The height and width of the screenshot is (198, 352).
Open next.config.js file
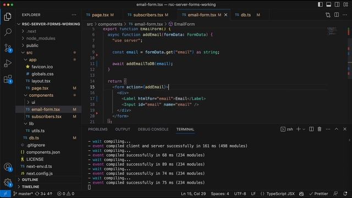(48, 173)
